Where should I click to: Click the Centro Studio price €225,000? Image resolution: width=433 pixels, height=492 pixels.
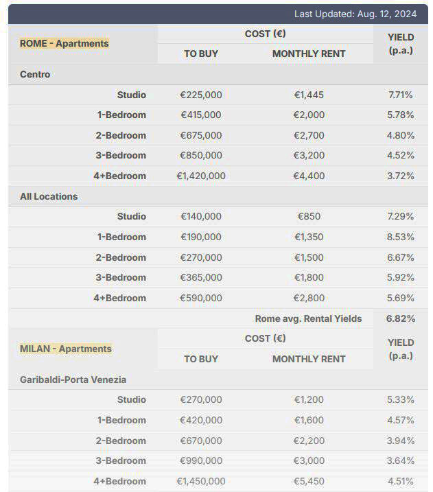[x=201, y=95]
